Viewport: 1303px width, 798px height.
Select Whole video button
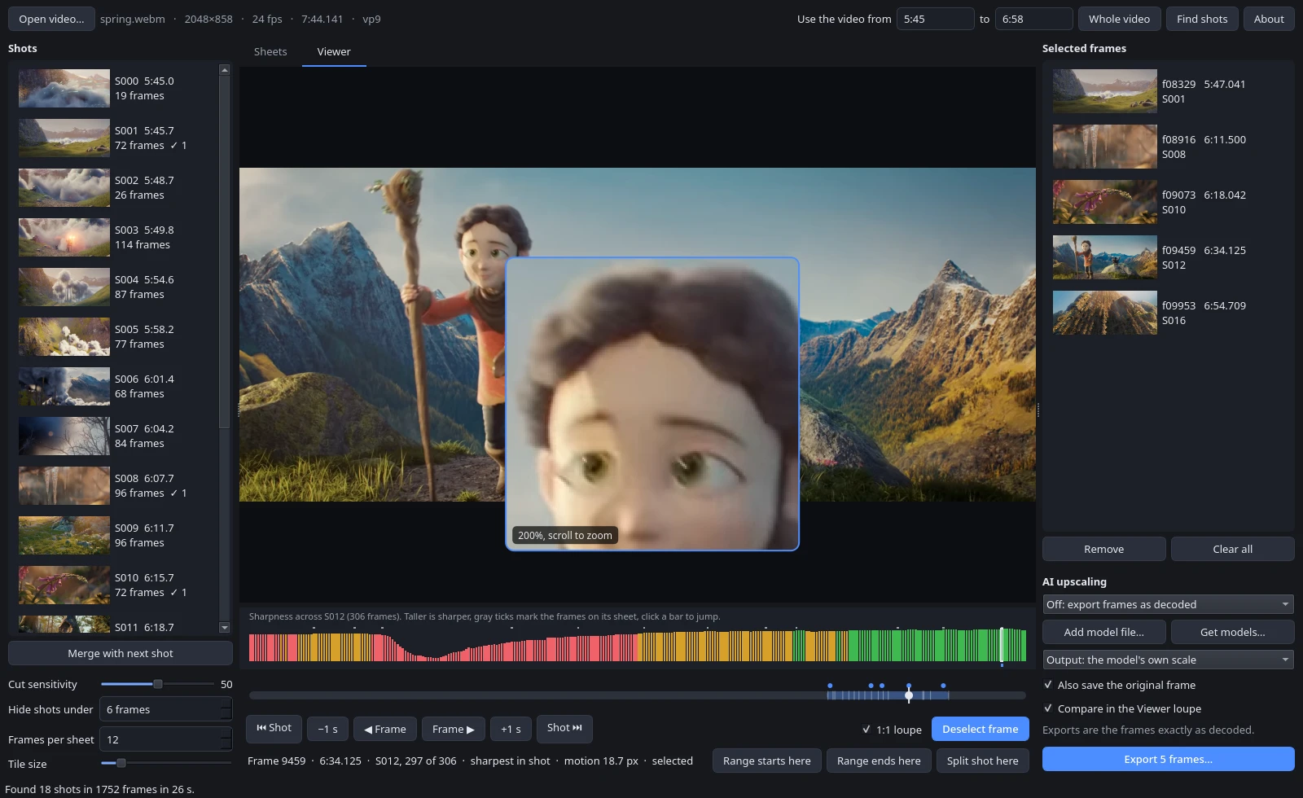coord(1119,19)
